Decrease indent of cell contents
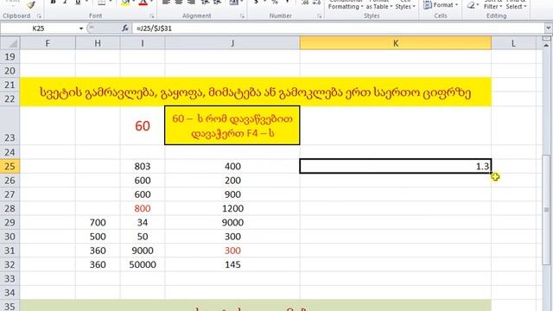Viewport: 553px width, 311px height. 205,2
